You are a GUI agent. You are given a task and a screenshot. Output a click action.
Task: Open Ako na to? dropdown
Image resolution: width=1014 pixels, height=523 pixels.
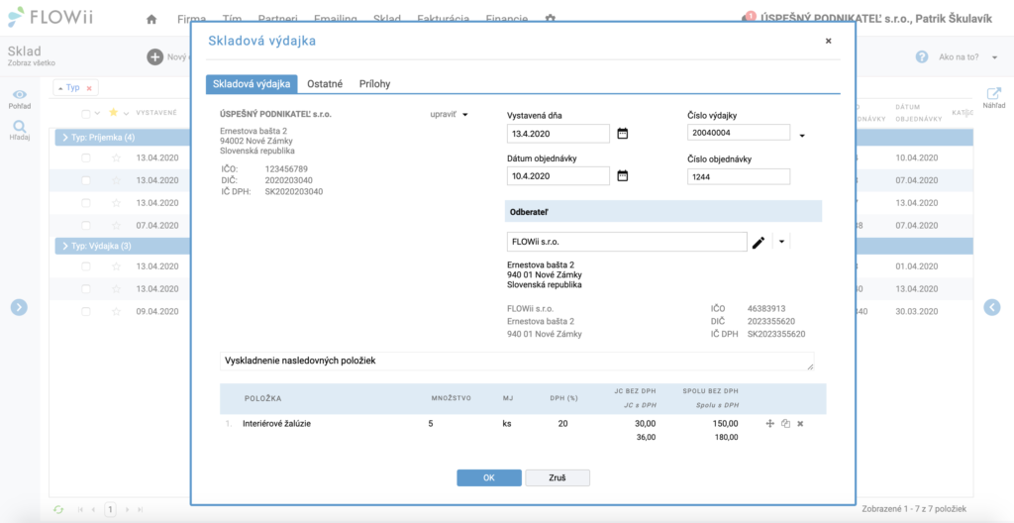click(968, 57)
